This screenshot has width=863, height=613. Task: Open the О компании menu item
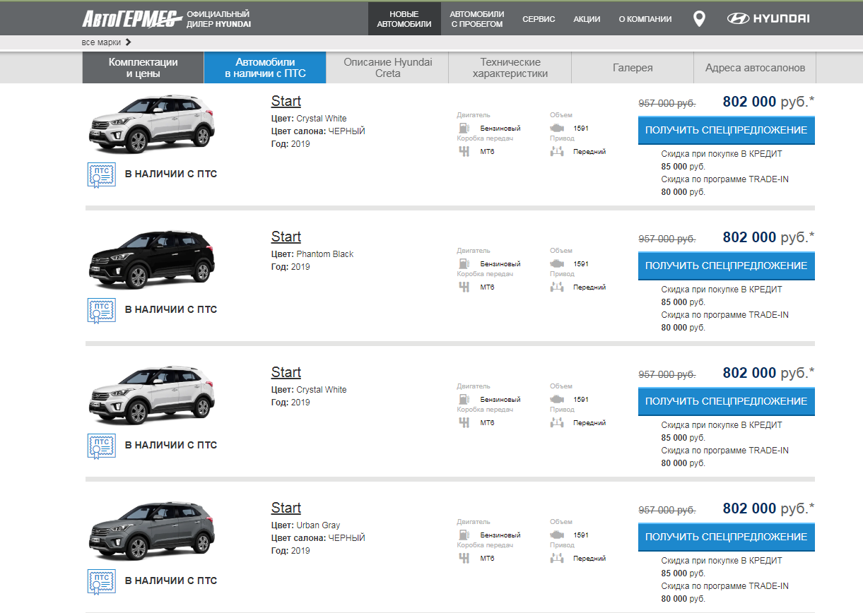(x=645, y=19)
